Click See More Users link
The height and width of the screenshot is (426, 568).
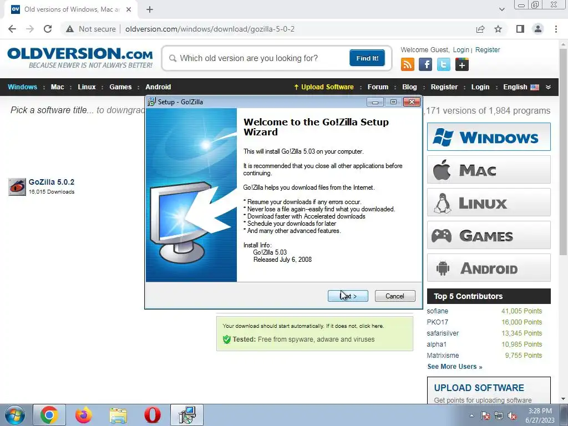(x=455, y=366)
